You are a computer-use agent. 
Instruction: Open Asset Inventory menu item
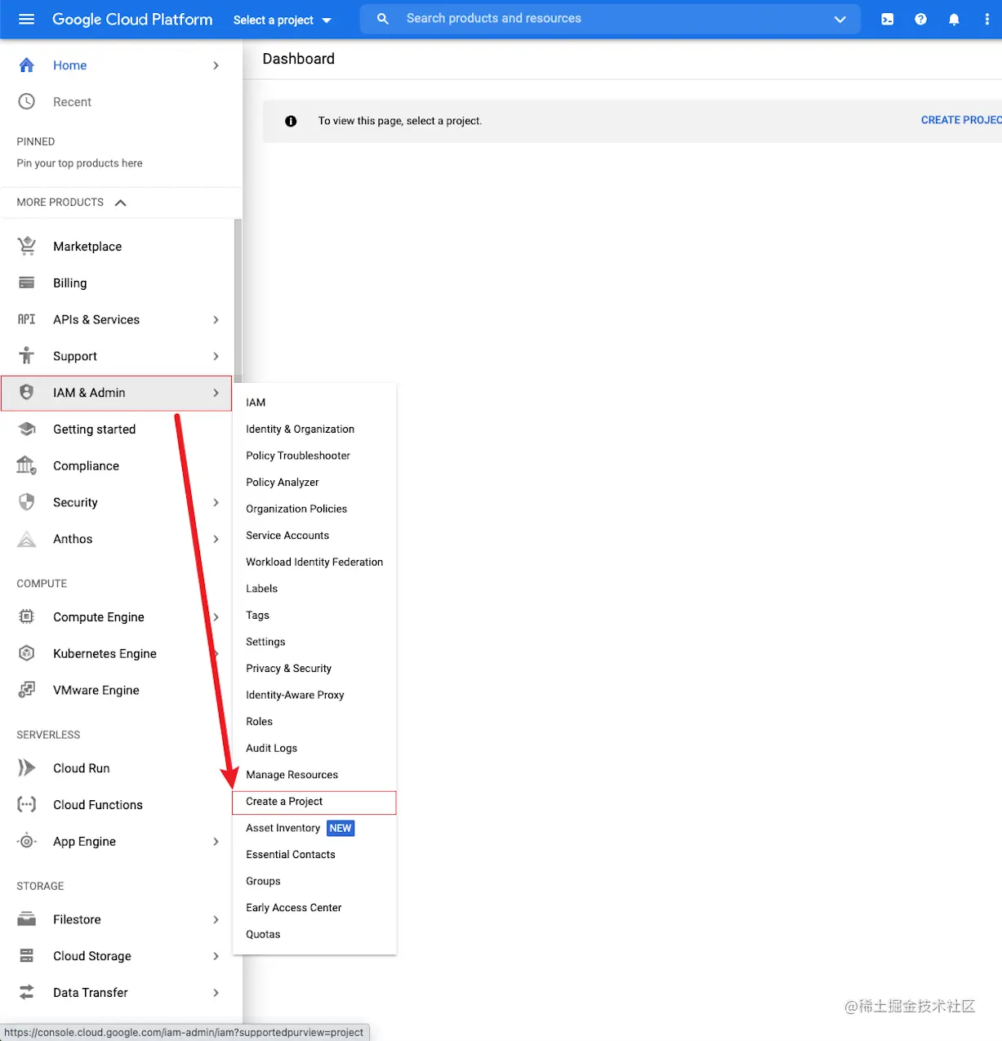click(x=314, y=828)
